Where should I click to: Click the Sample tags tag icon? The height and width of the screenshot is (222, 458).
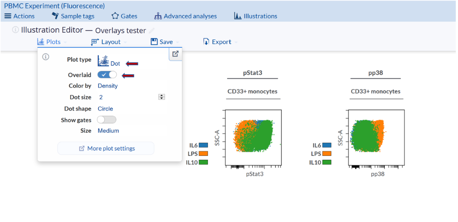pyautogui.click(x=55, y=16)
